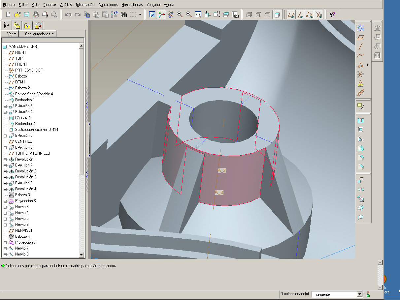The image size is (400, 300).
Task: Select the Hole tool in right toolbar
Action: (x=361, y=121)
